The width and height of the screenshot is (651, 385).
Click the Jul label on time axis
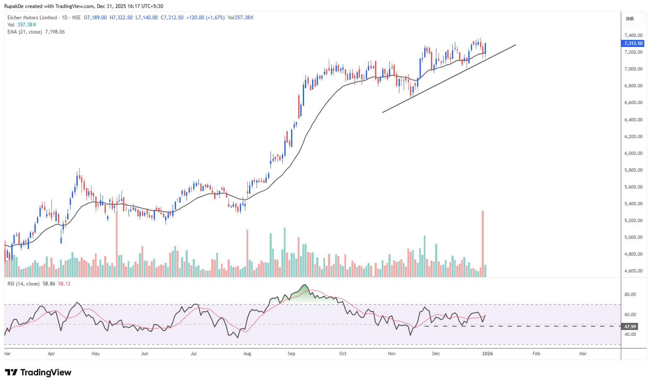(194, 354)
